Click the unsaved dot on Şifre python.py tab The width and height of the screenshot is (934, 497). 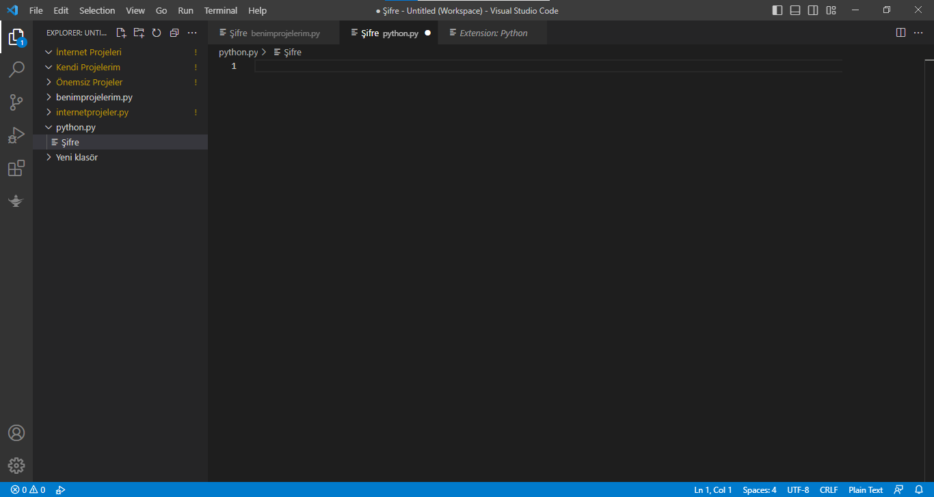pyautogui.click(x=427, y=33)
